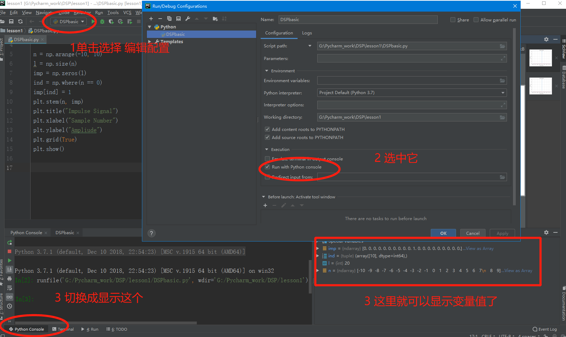
Task: Open the help question mark button
Action: click(151, 233)
